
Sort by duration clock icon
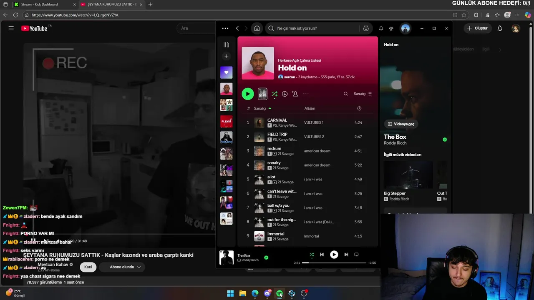pos(359,108)
